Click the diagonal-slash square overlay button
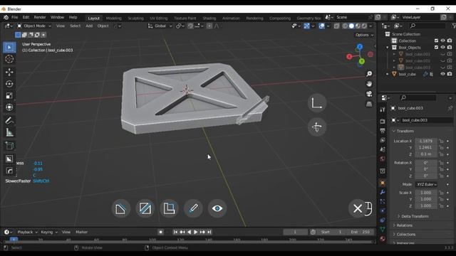The height and width of the screenshot is (256, 456). (145, 208)
